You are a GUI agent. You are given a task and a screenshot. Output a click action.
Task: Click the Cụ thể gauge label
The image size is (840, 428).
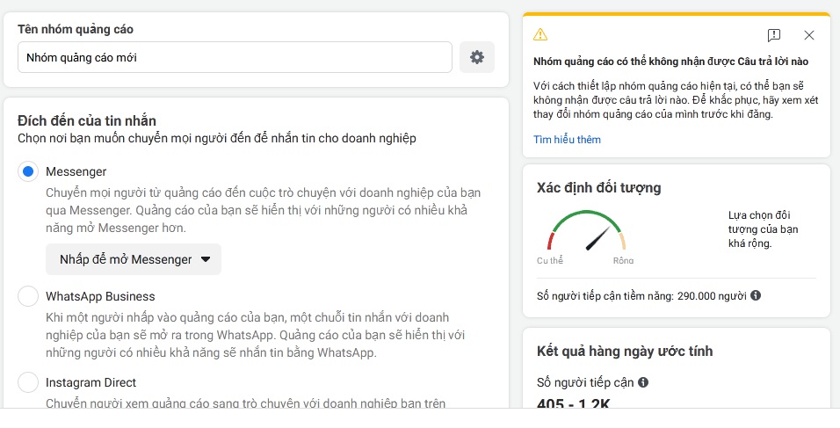click(x=550, y=261)
